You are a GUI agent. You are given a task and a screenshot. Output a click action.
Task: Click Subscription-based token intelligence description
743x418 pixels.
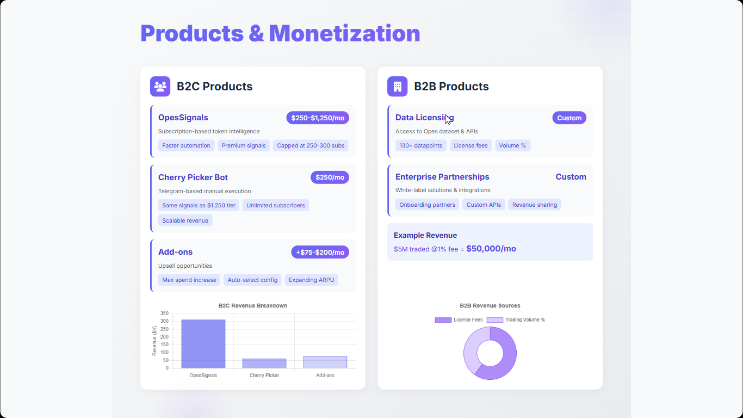(x=209, y=132)
